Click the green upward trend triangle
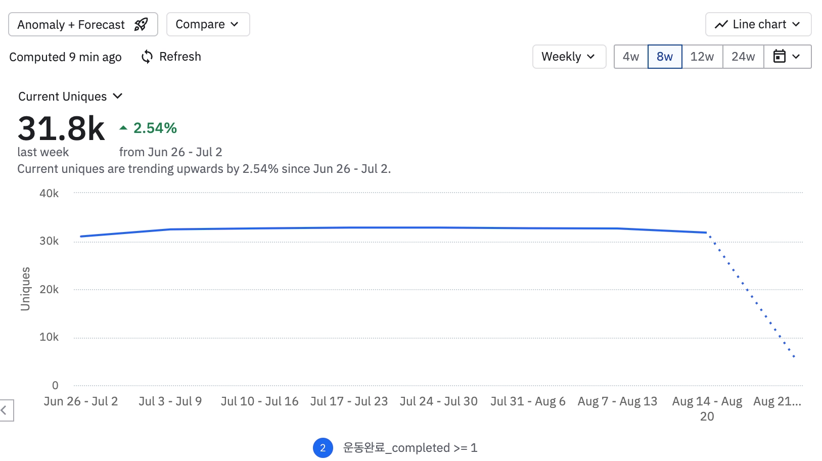This screenshot has width=822, height=461. pos(123,128)
